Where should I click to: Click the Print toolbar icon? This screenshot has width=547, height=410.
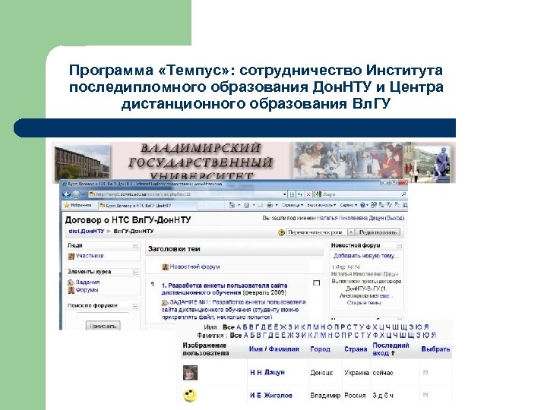tap(270, 205)
